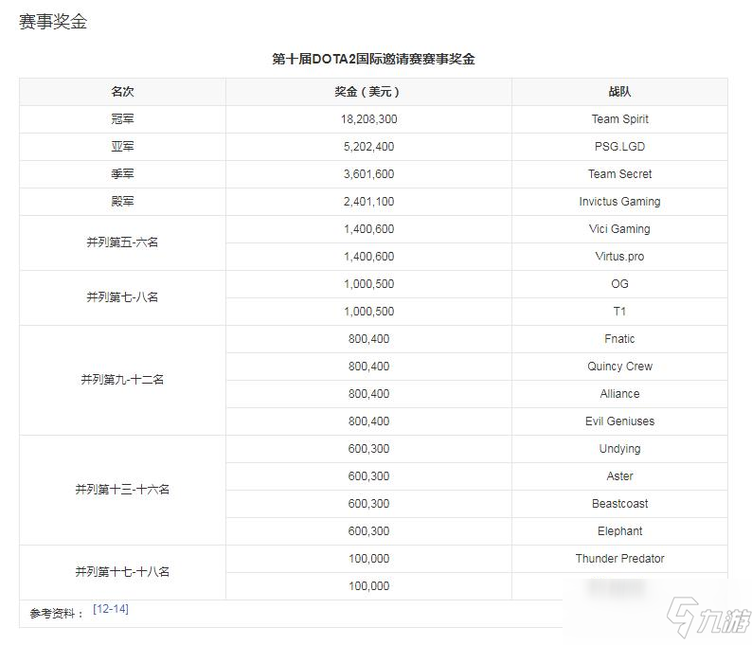Click the 600,300 prize in Aster's row
The height and width of the screenshot is (645, 752).
[368, 476]
